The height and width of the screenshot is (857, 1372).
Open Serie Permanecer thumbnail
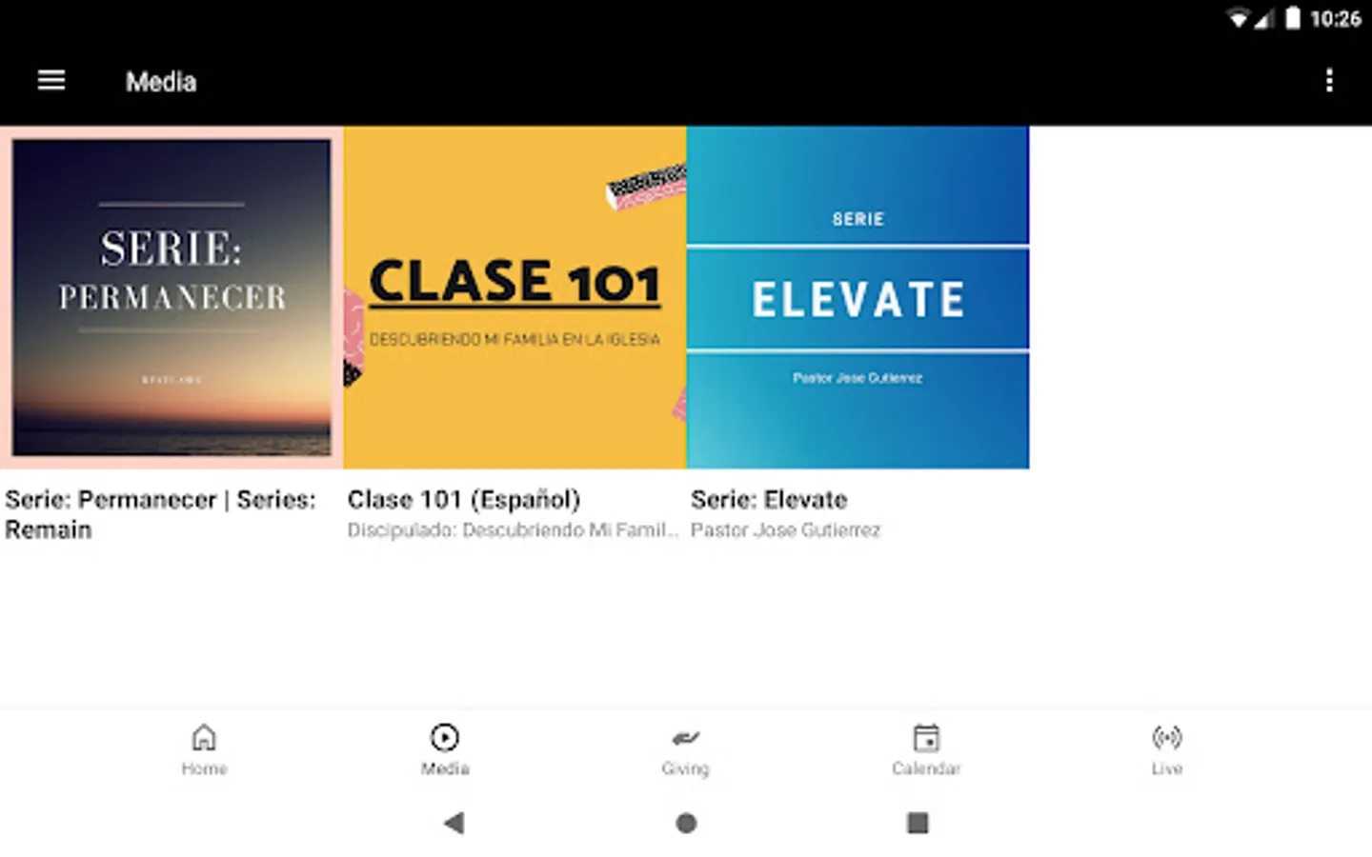click(x=171, y=297)
